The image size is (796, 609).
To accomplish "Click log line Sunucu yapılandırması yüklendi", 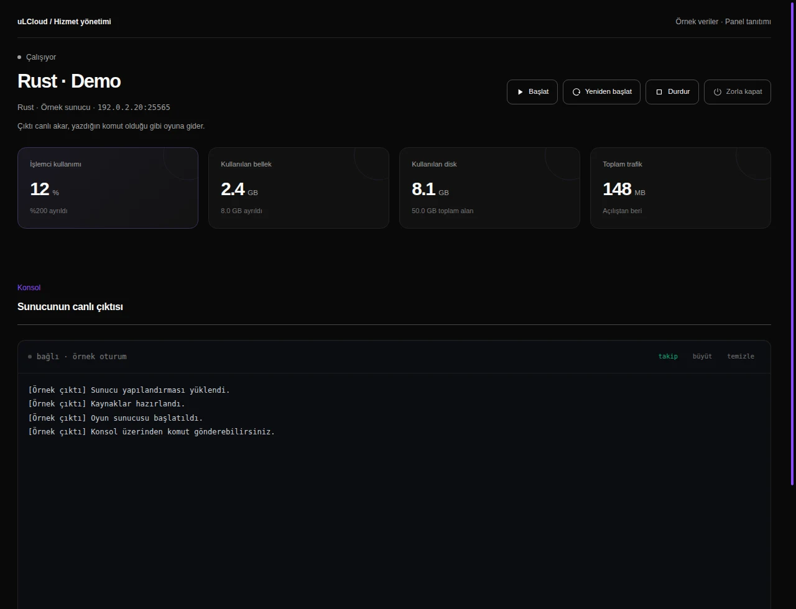I will [129, 390].
